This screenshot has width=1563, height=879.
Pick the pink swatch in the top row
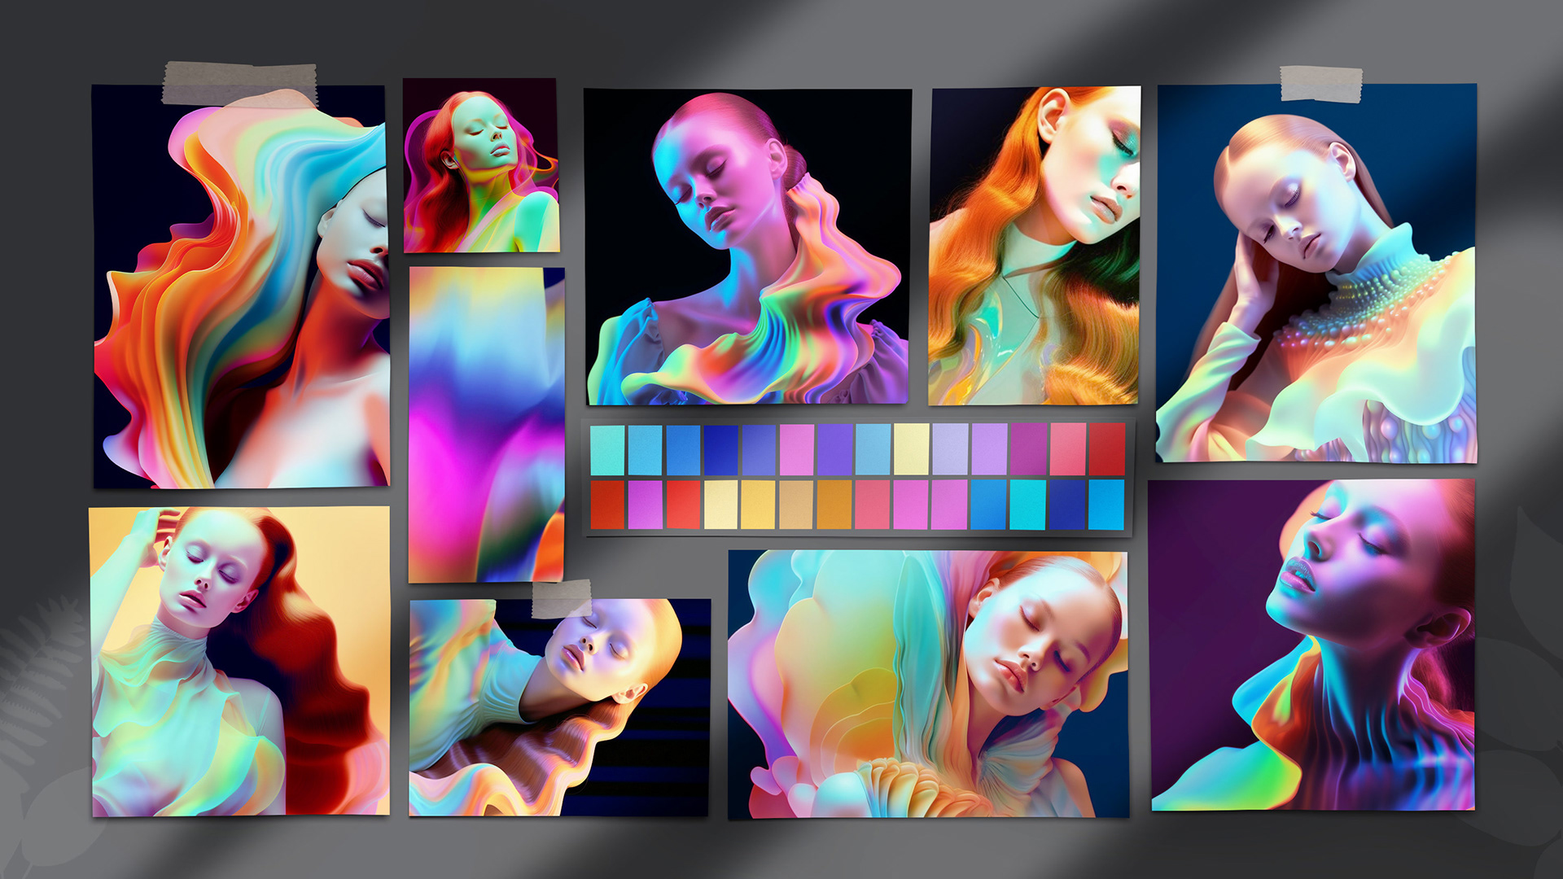point(797,449)
